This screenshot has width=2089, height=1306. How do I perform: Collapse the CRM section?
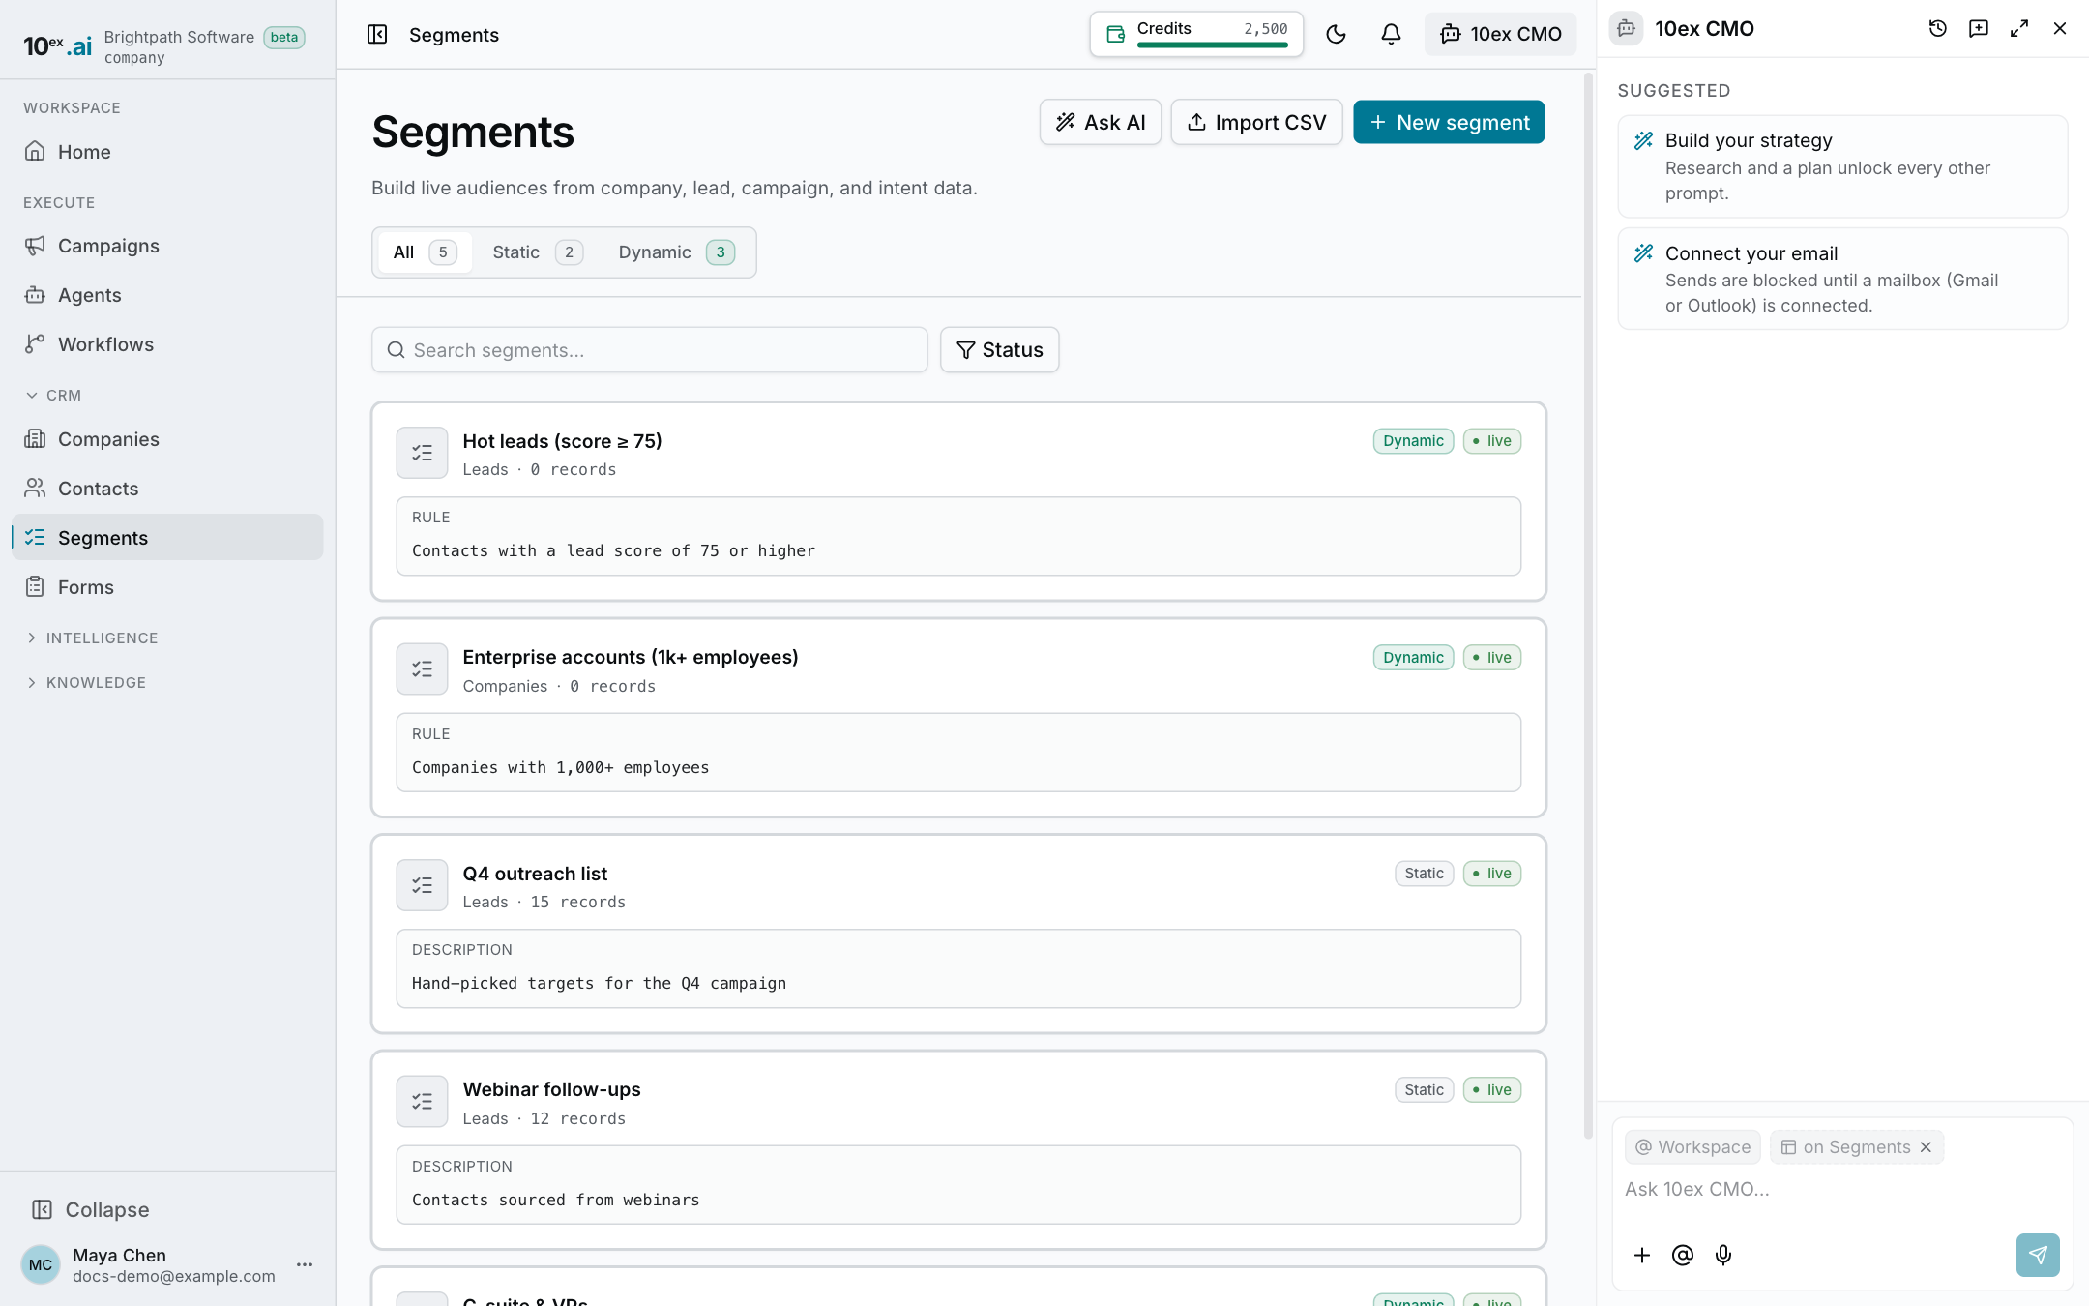click(53, 396)
